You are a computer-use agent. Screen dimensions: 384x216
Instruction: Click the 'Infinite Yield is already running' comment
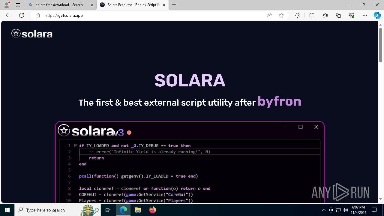tap(149, 152)
